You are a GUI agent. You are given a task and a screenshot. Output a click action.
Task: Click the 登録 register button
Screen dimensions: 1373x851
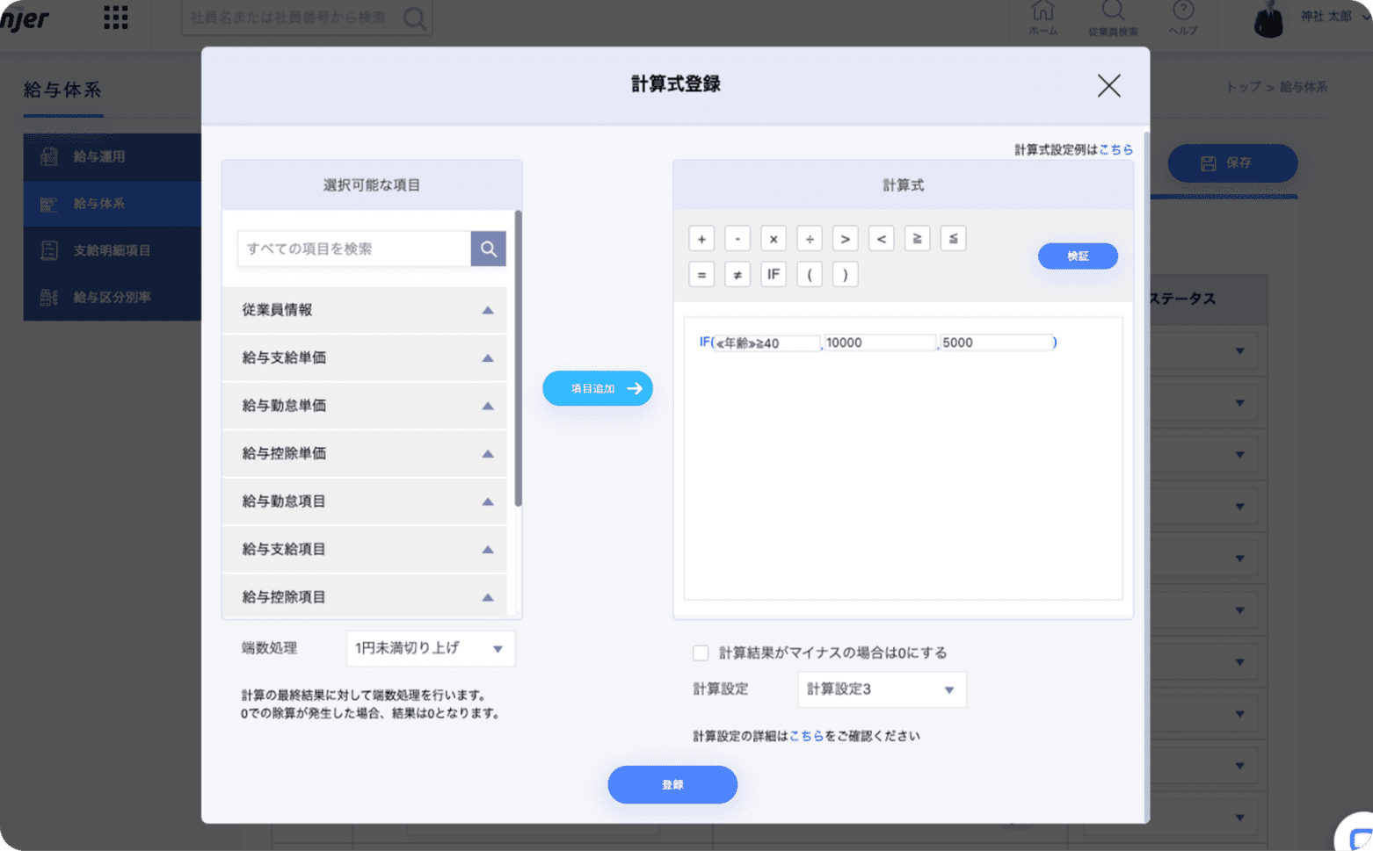[x=672, y=784]
